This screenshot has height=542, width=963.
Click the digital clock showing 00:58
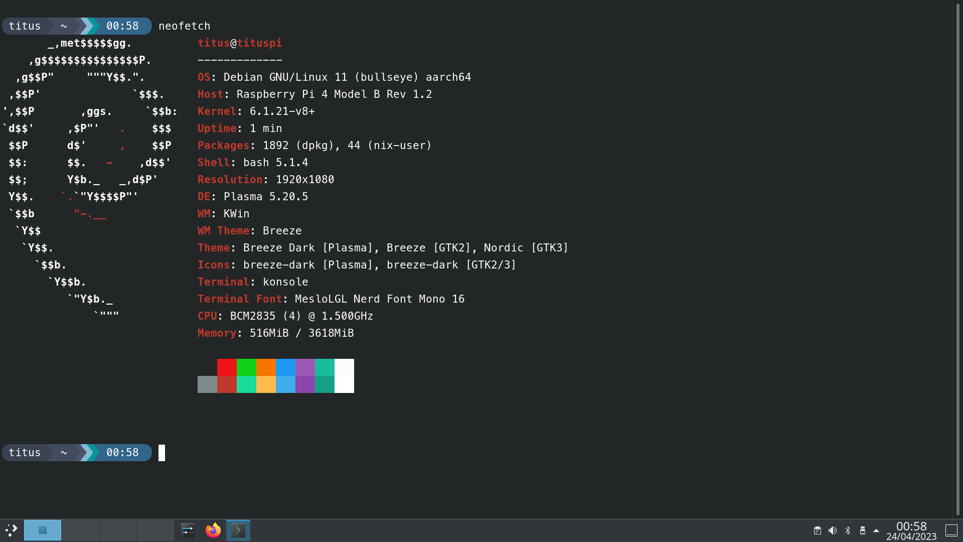click(x=911, y=530)
